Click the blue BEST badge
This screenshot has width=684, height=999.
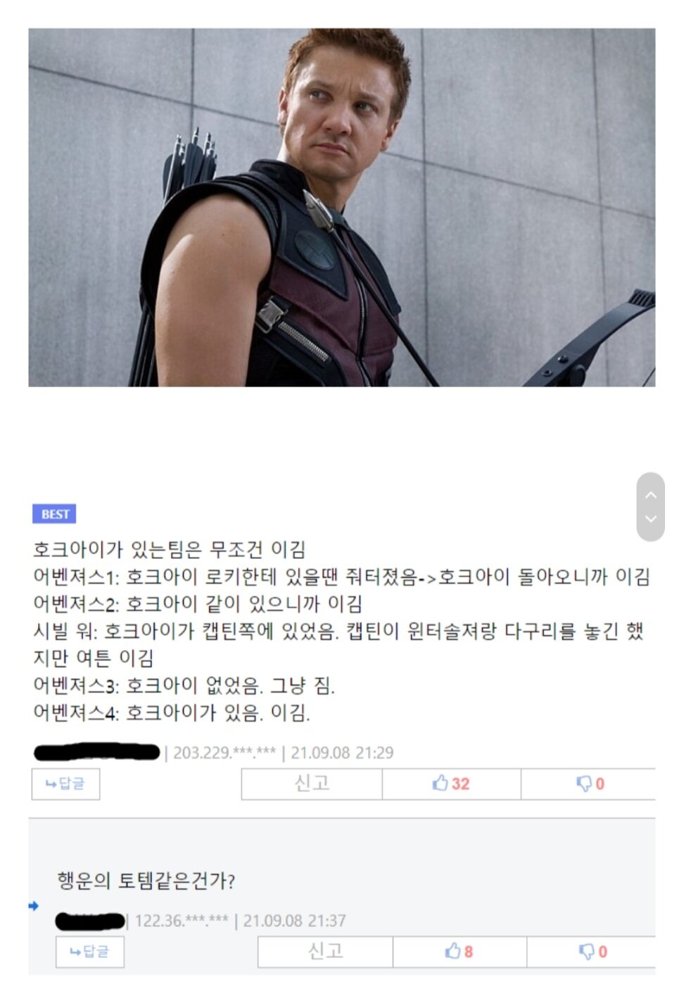click(x=54, y=514)
